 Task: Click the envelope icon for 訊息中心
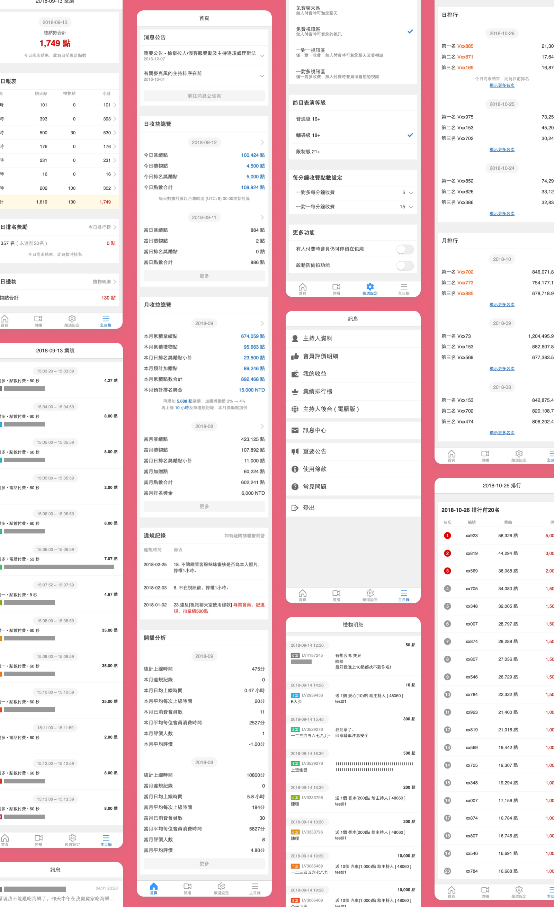[295, 430]
